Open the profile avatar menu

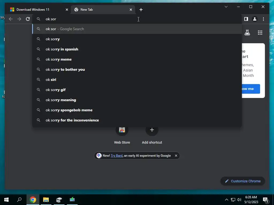pos(255,19)
